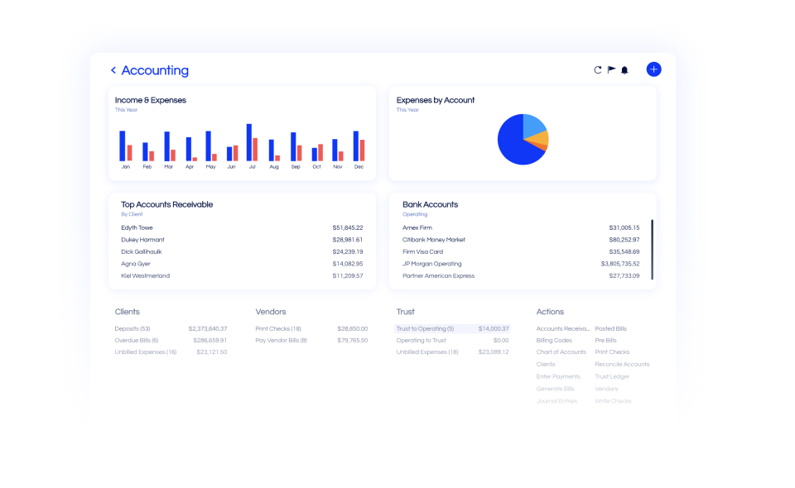
Task: Open the Trust Ledger action
Action: 612,376
